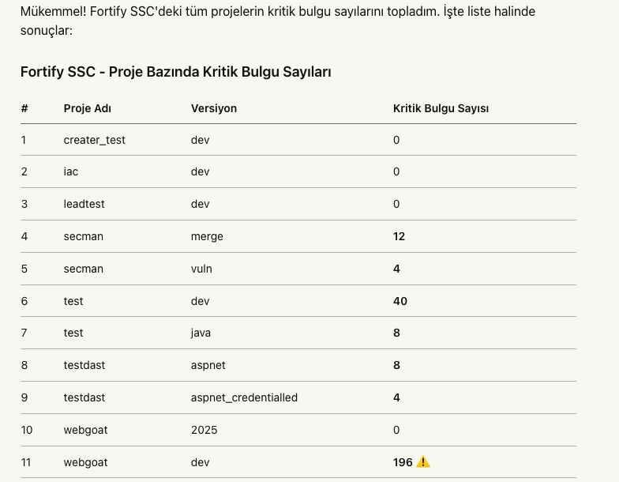Viewport: 619px width, 482px height.
Task: Click the "Kritik Bulgu Sayısı" column header
Action: point(441,108)
